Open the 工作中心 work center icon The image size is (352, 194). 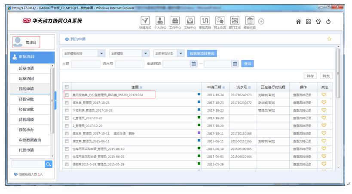[x=175, y=21]
